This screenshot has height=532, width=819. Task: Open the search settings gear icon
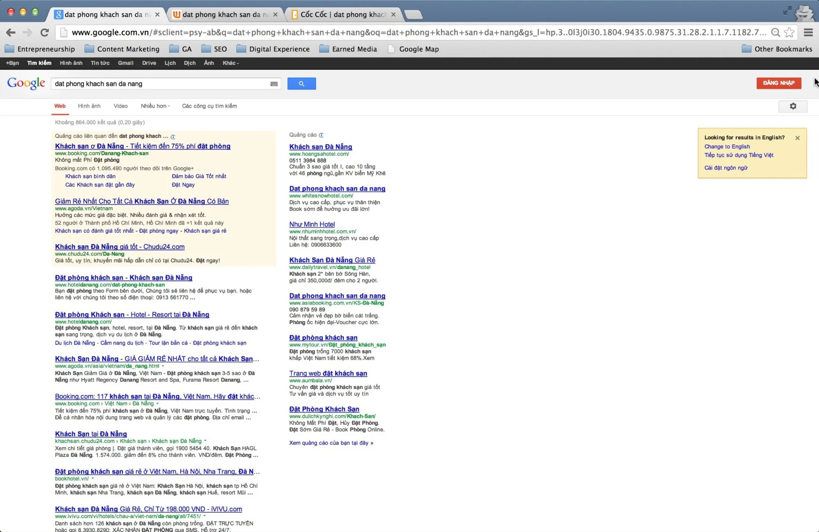[793, 106]
